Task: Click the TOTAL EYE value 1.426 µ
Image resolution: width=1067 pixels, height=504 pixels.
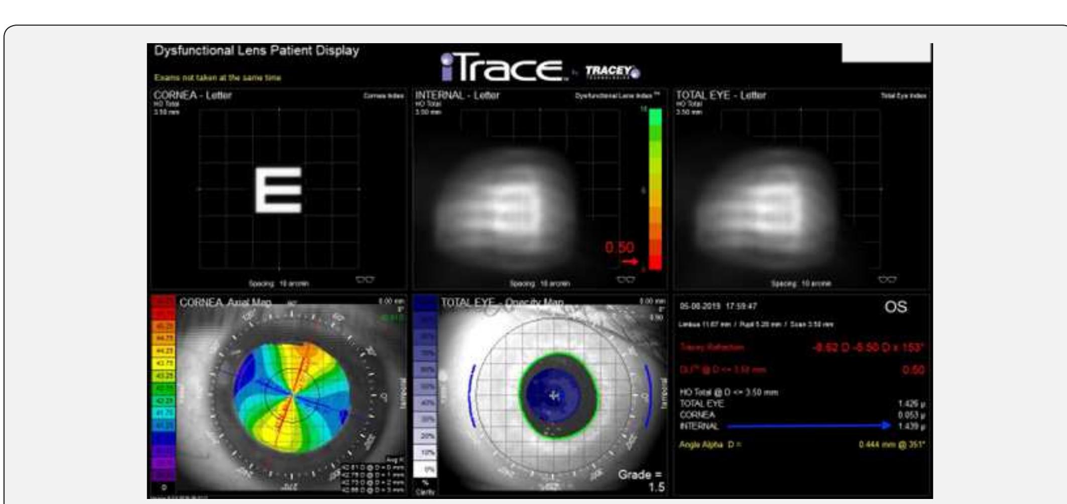Action: coord(911,404)
